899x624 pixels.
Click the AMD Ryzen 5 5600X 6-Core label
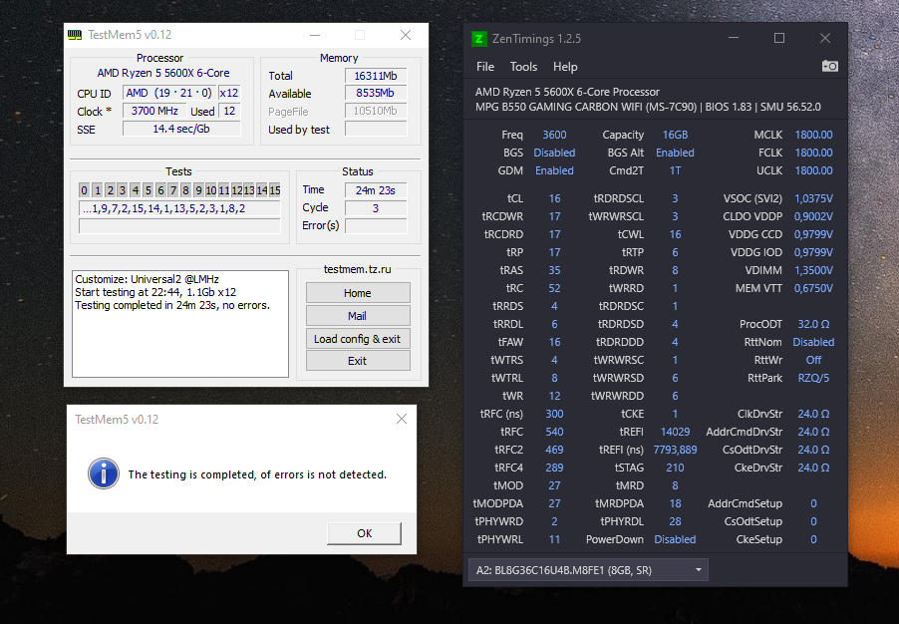163,73
